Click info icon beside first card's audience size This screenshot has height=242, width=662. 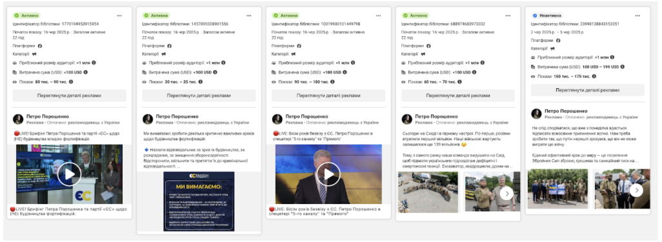click(94, 62)
